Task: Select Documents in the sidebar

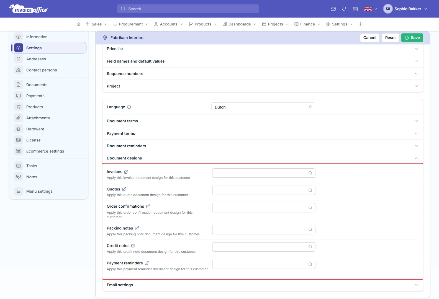Action: coord(49,85)
